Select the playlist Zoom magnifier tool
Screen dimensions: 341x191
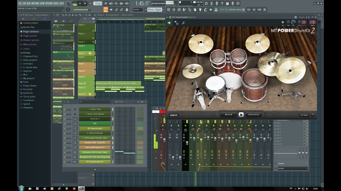(x=86, y=15)
